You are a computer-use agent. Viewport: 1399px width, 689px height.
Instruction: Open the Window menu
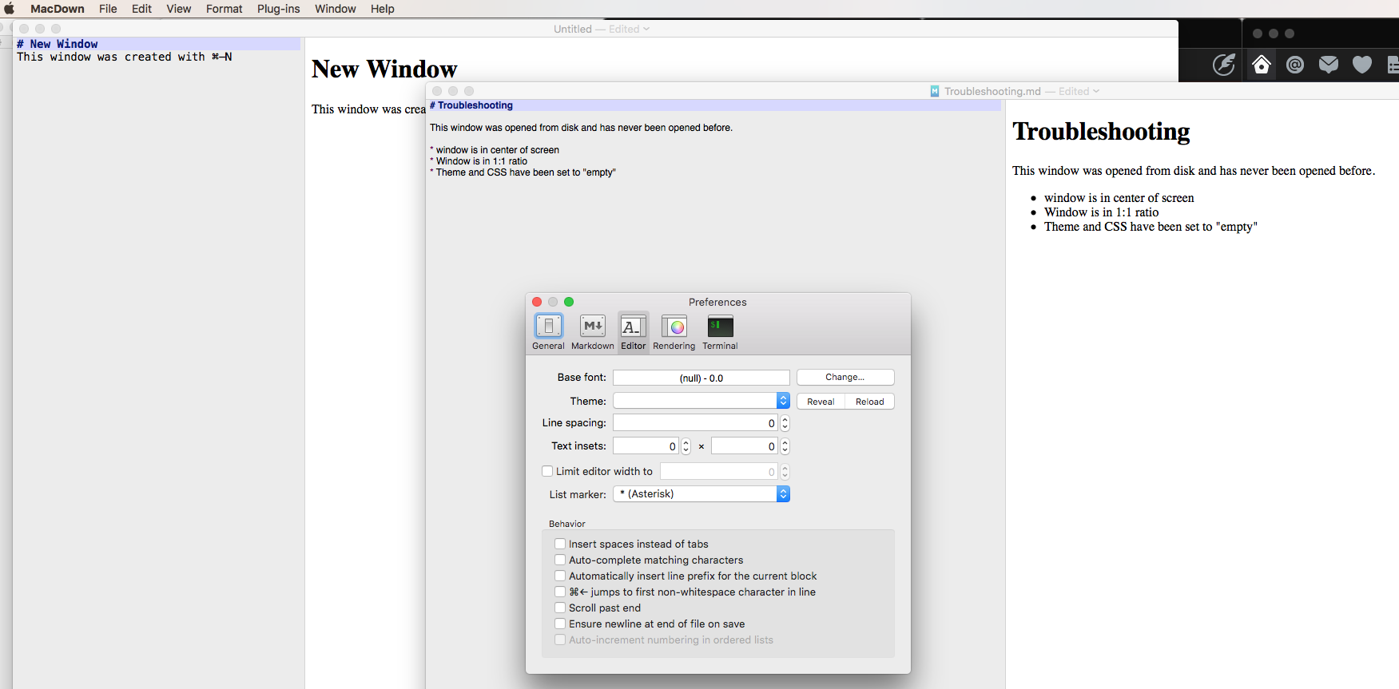pyautogui.click(x=335, y=9)
